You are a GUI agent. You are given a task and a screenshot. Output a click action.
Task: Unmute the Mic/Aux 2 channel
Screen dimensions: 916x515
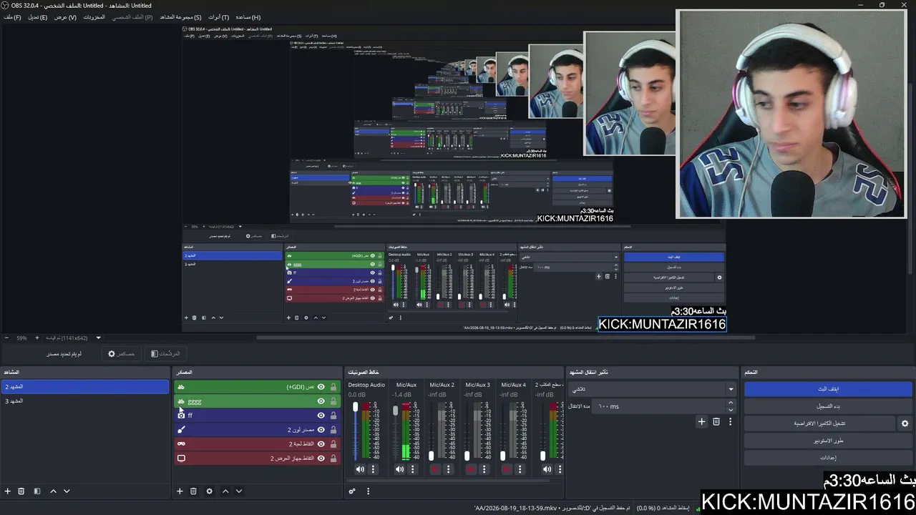tap(435, 469)
